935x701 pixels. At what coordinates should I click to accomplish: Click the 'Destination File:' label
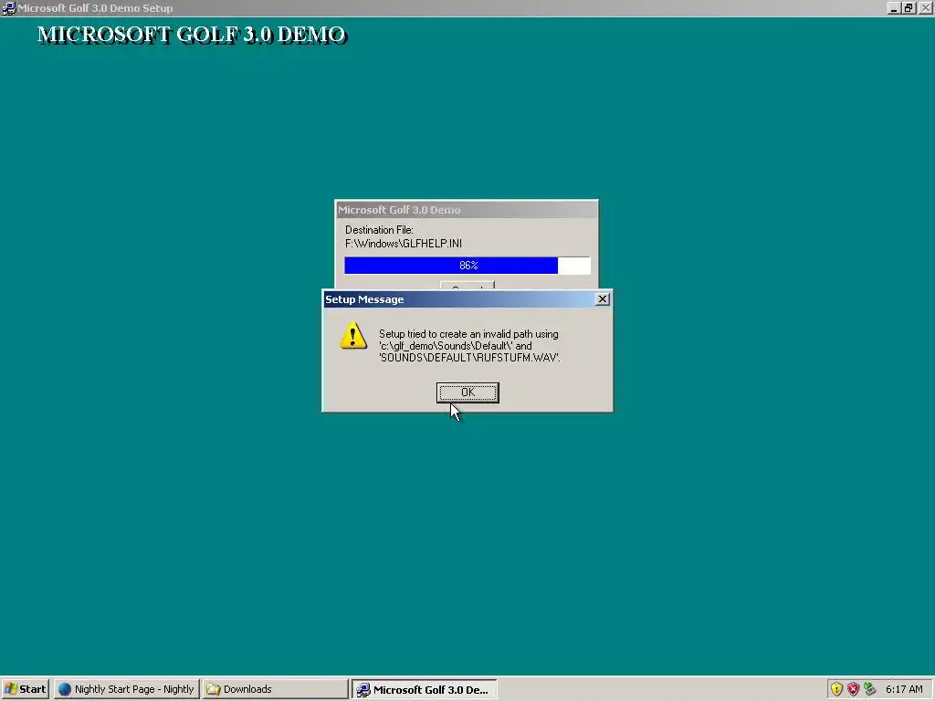pyautogui.click(x=379, y=229)
